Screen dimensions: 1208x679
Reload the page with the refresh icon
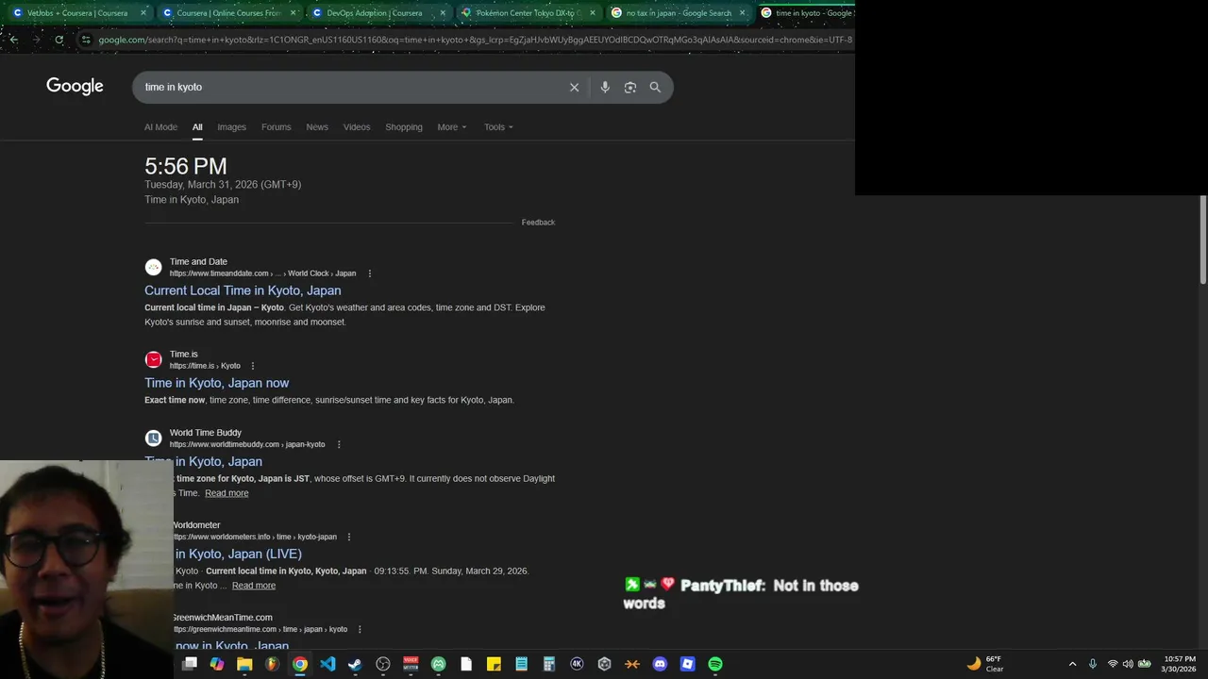point(59,40)
